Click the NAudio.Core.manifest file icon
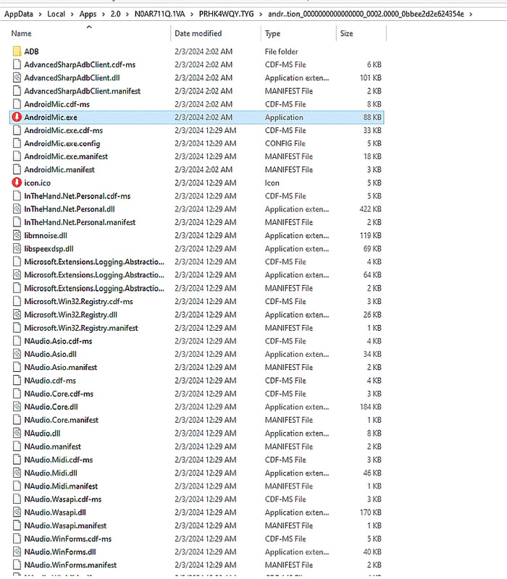Viewport: 507px width, 579px height. point(17,420)
